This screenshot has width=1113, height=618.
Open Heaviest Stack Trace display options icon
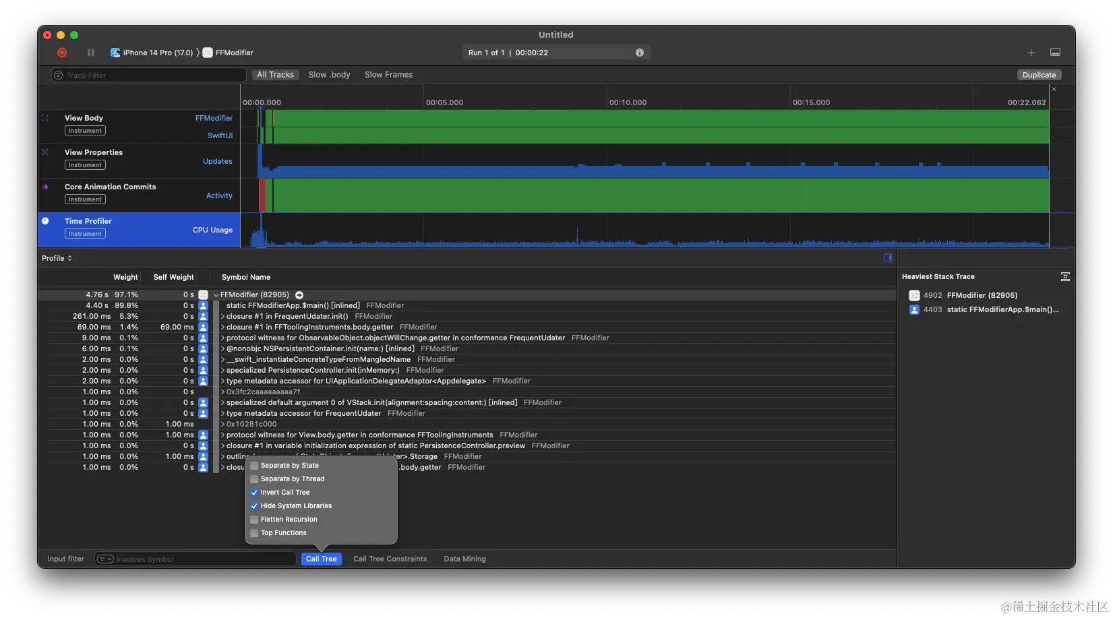(1065, 277)
